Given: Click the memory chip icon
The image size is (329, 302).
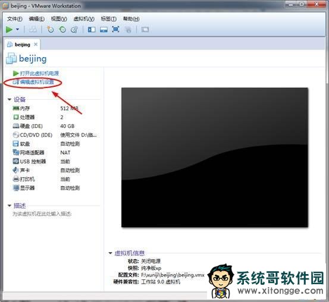Looking at the screenshot, I should click(x=16, y=108).
